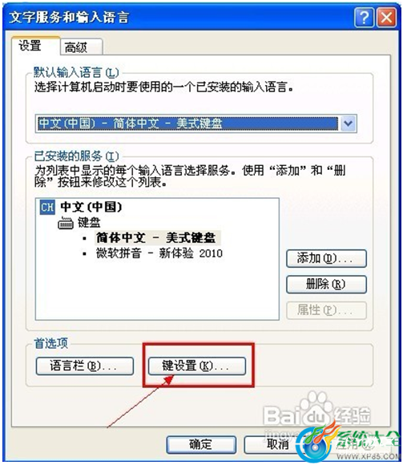This screenshot has width=403, height=465.
Task: Select 简体中文 - 美式键盘 list entry
Action: [156, 238]
